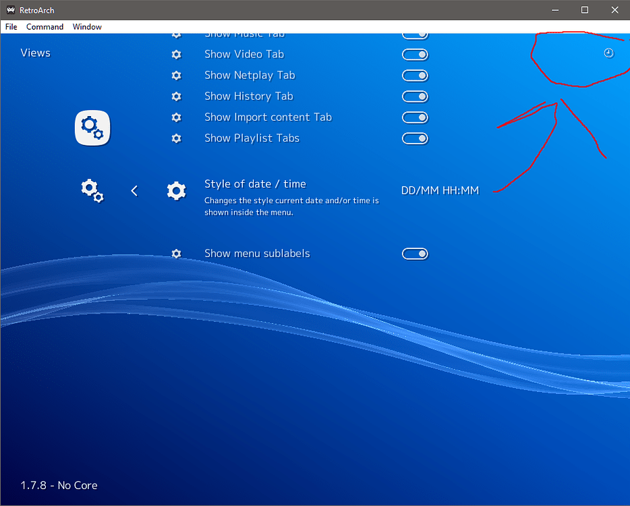Click the gear icon next to Show Video Tab
The image size is (630, 506).
(176, 54)
